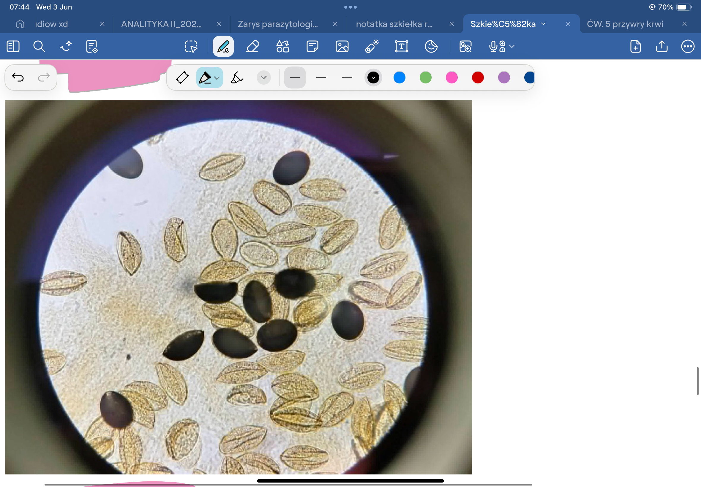Close the ANALITYKA II_202... tab
This screenshot has width=701, height=487.
pyautogui.click(x=219, y=24)
